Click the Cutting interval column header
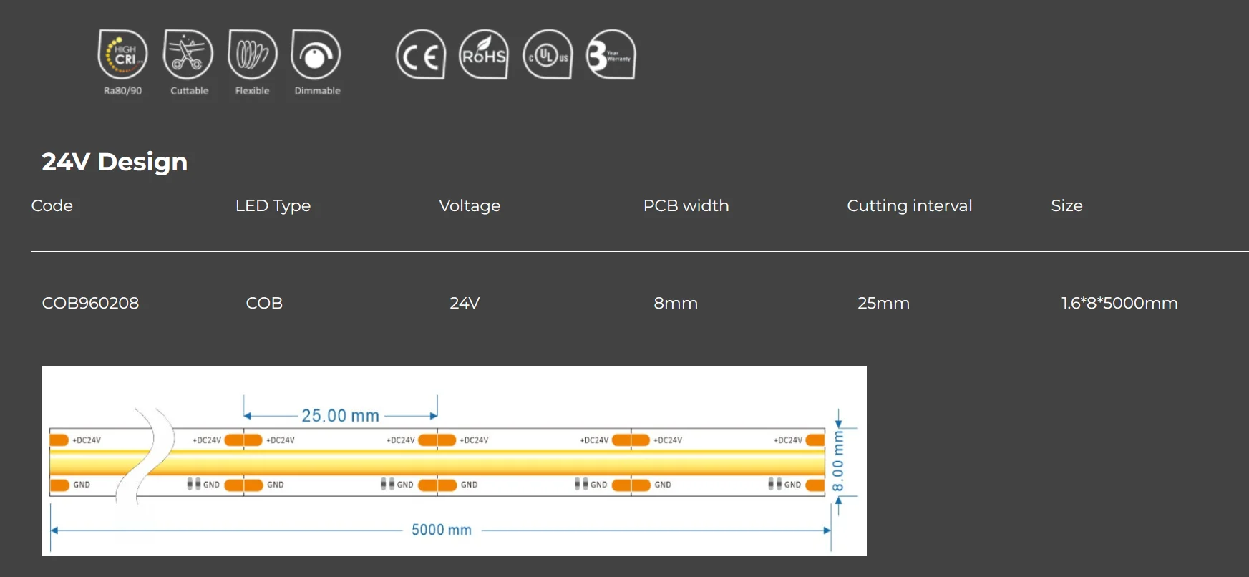The height and width of the screenshot is (577, 1249). tap(909, 206)
